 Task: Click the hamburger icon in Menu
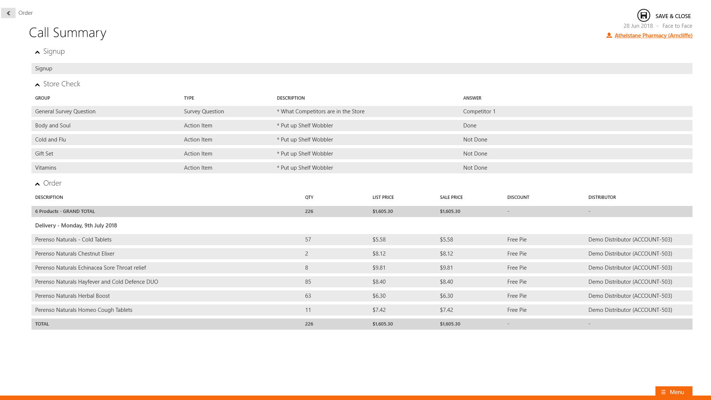click(663, 392)
